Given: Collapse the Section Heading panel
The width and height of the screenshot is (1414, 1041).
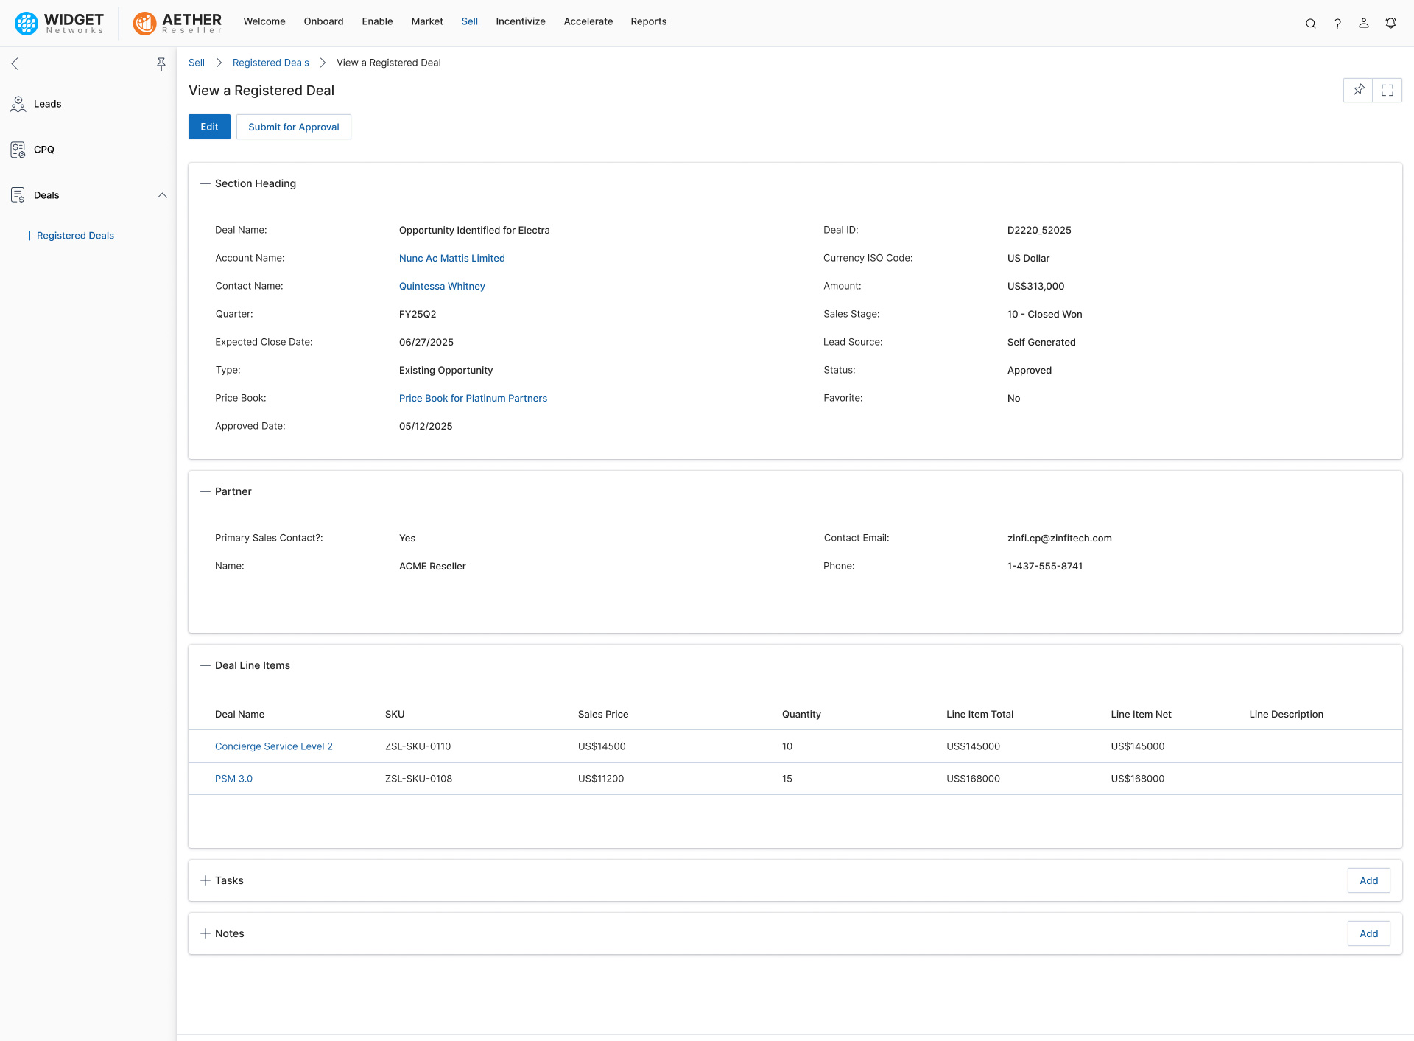Looking at the screenshot, I should [x=205, y=183].
